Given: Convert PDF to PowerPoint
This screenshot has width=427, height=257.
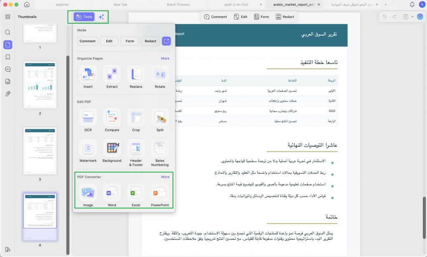Looking at the screenshot, I should click(x=160, y=195).
